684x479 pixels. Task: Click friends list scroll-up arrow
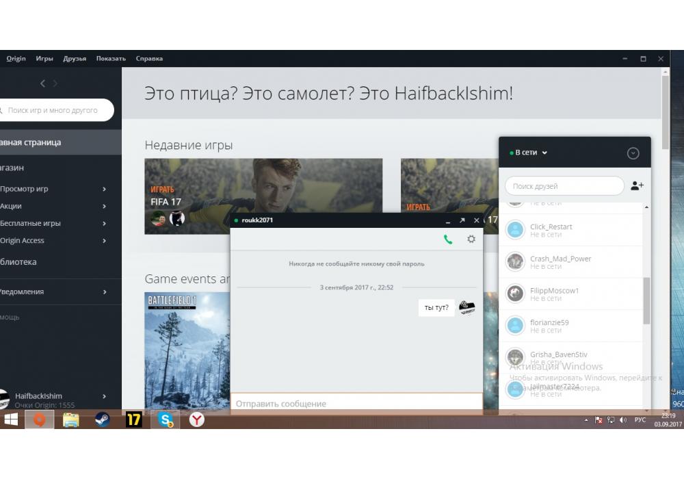pos(646,207)
